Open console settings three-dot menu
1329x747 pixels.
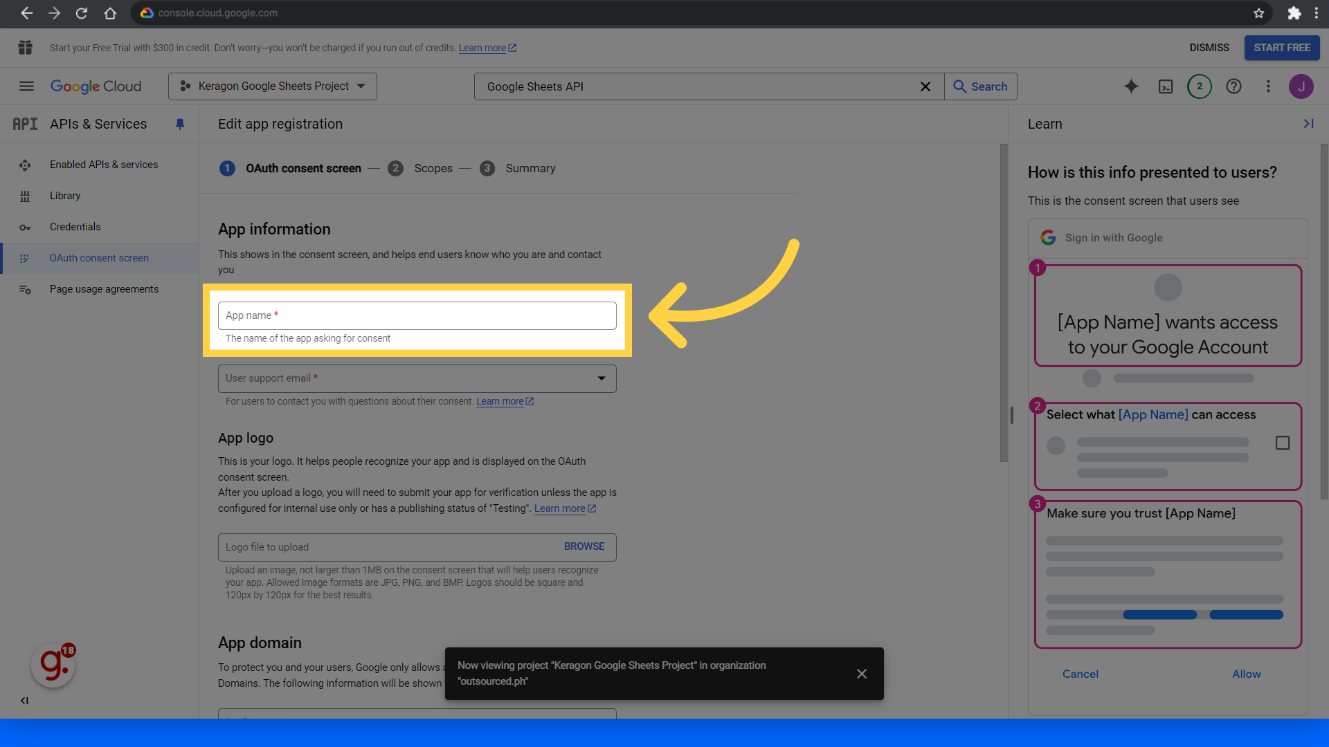pos(1268,86)
